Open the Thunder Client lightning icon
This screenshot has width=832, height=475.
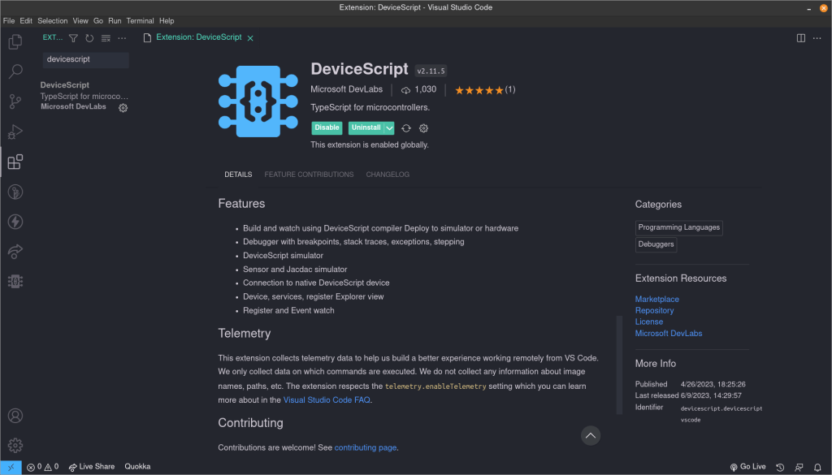(x=15, y=222)
